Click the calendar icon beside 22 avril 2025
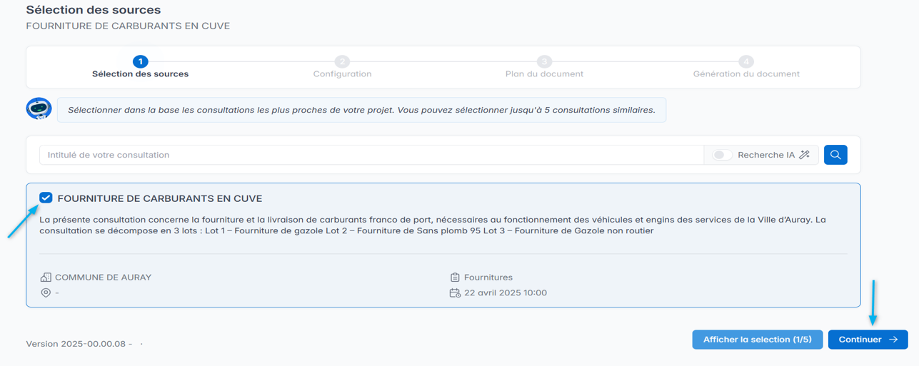The height and width of the screenshot is (366, 919). click(x=455, y=293)
